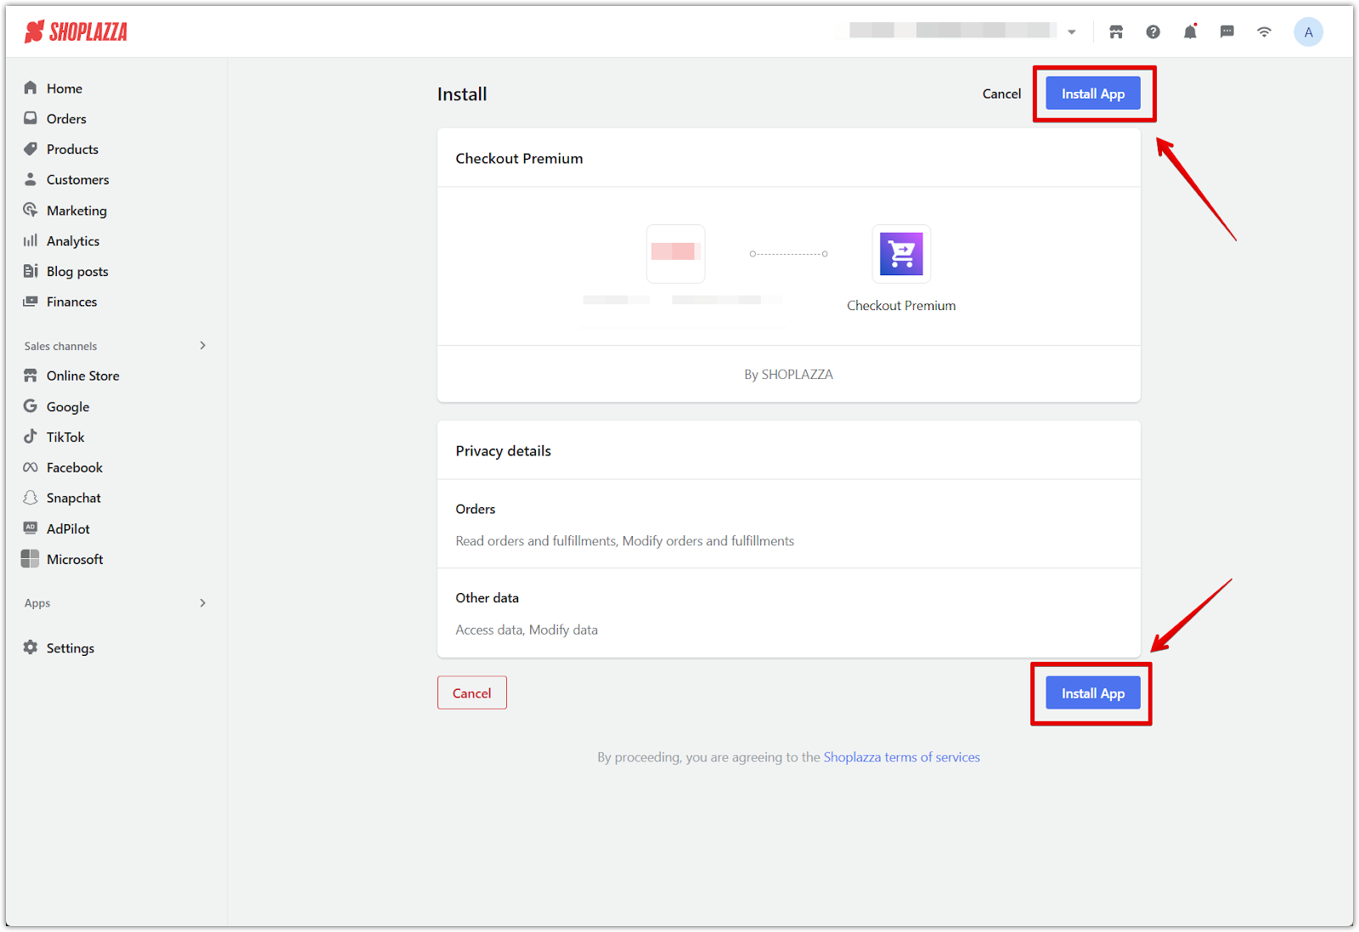The height and width of the screenshot is (932, 1359).
Task: Open TikTok channel label
Action: [x=65, y=437]
